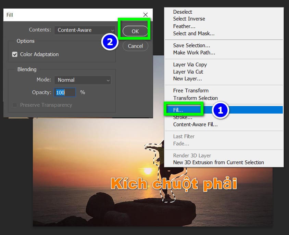Choose Select and Mask... option
Image resolution: width=289 pixels, height=235 pixels.
pyautogui.click(x=194, y=33)
